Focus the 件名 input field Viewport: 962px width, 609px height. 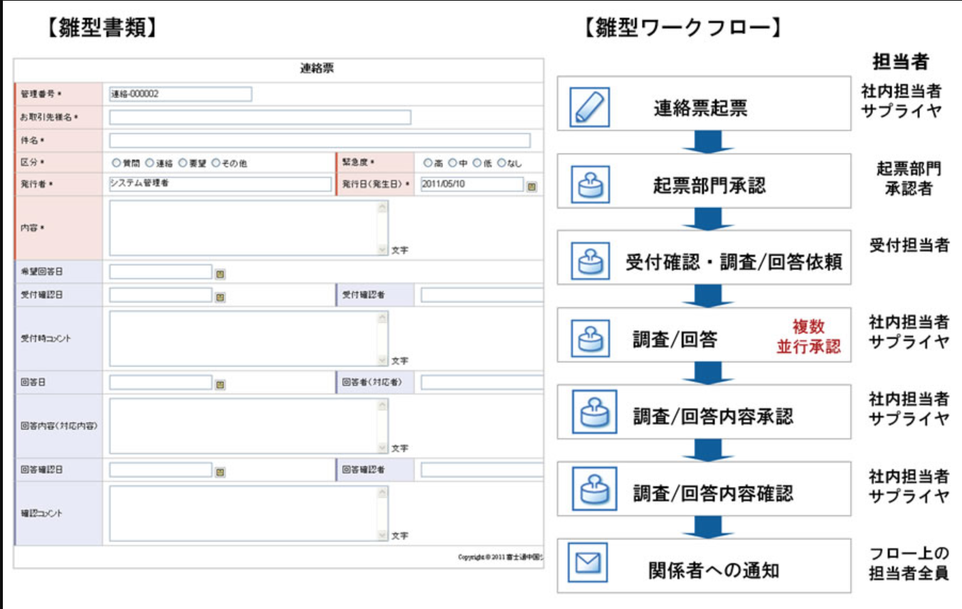coord(319,140)
